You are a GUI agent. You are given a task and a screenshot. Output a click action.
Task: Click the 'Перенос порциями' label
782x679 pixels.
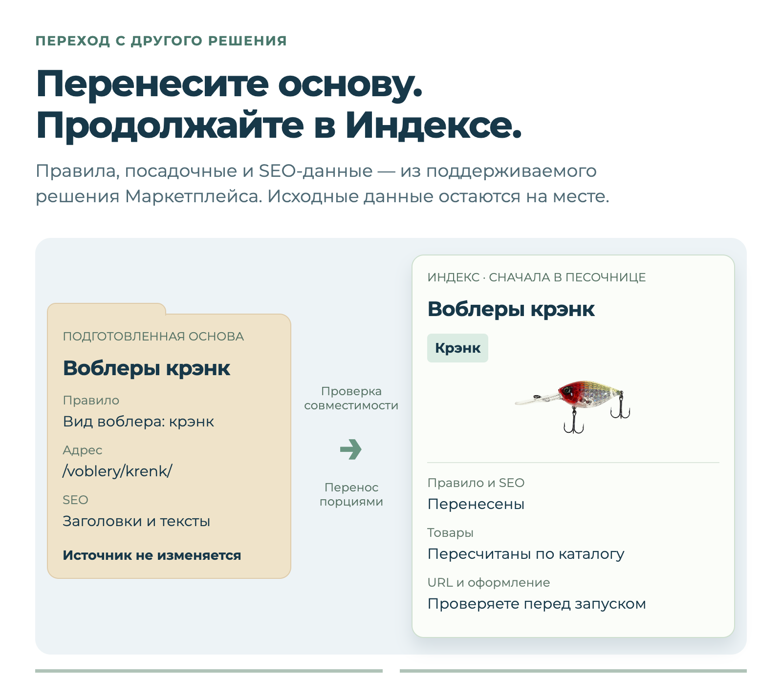pos(351,494)
